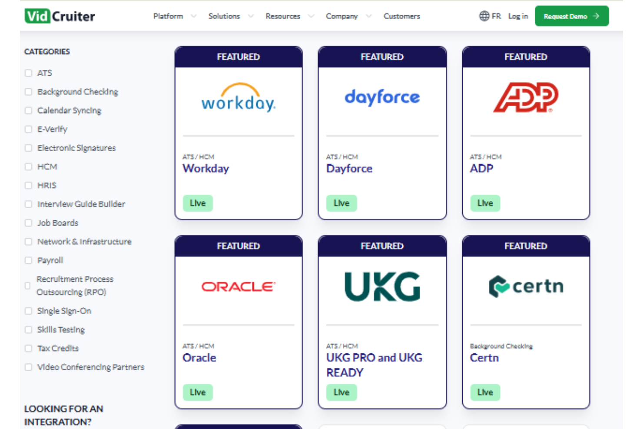The width and height of the screenshot is (643, 429).
Task: Open the Company nav menu
Action: [x=342, y=16]
